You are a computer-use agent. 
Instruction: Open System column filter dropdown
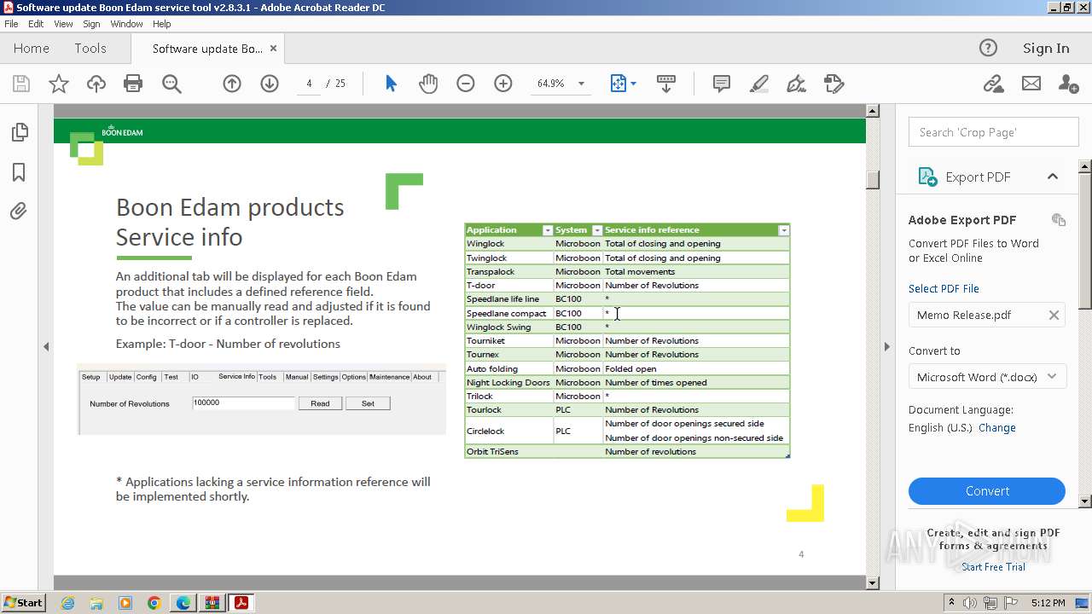[x=597, y=230]
